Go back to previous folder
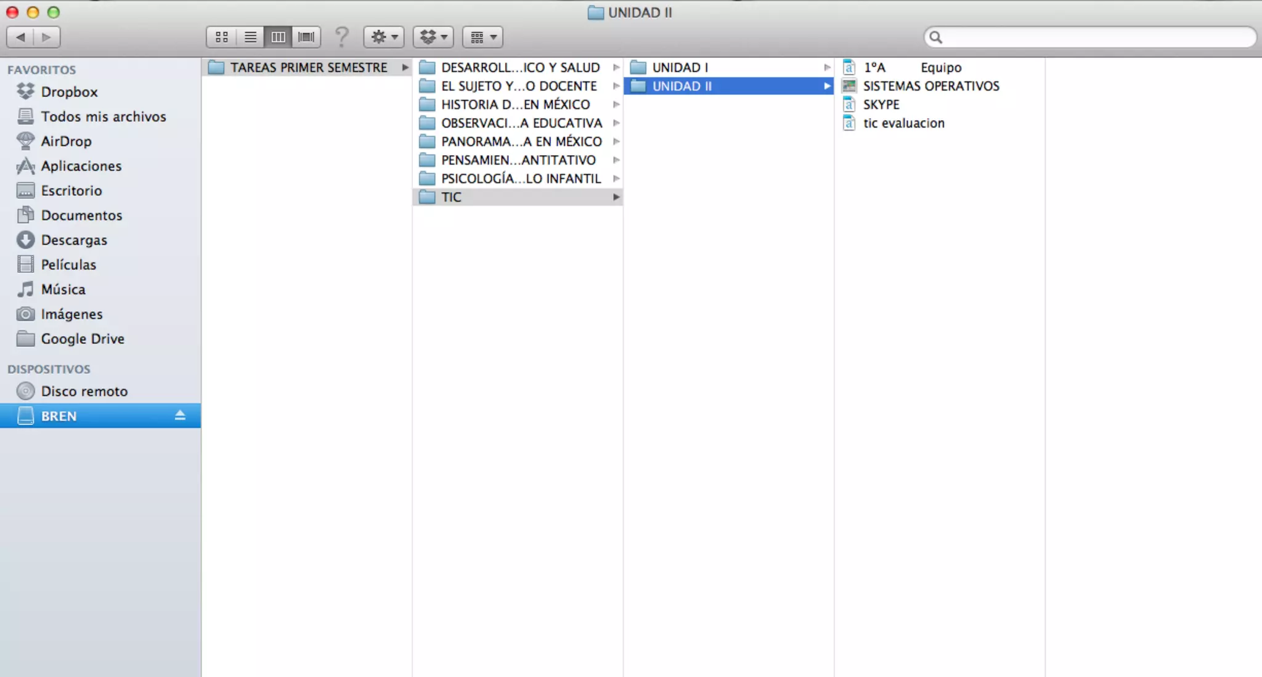The width and height of the screenshot is (1262, 677). pos(20,38)
